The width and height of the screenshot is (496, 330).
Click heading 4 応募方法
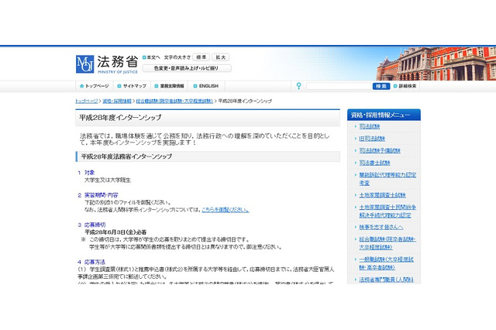(91, 262)
